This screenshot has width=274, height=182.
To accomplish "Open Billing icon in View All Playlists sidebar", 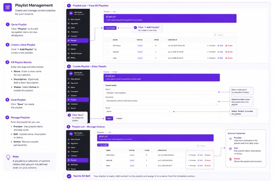I will click(x=69, y=58).
